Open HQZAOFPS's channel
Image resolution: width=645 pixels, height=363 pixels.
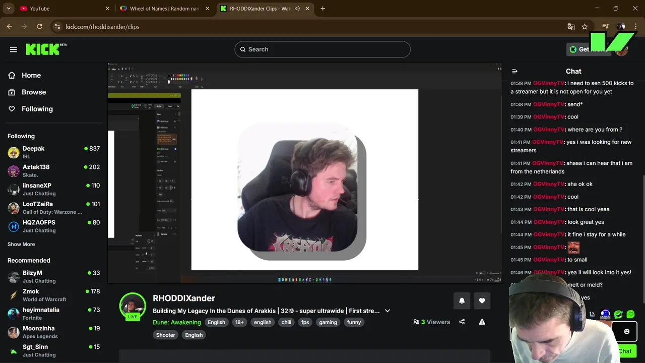[53, 226]
